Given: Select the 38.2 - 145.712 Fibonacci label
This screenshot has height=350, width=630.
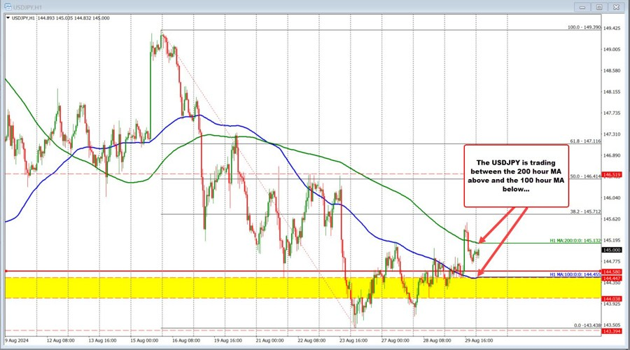Looking at the screenshot, I should [585, 211].
